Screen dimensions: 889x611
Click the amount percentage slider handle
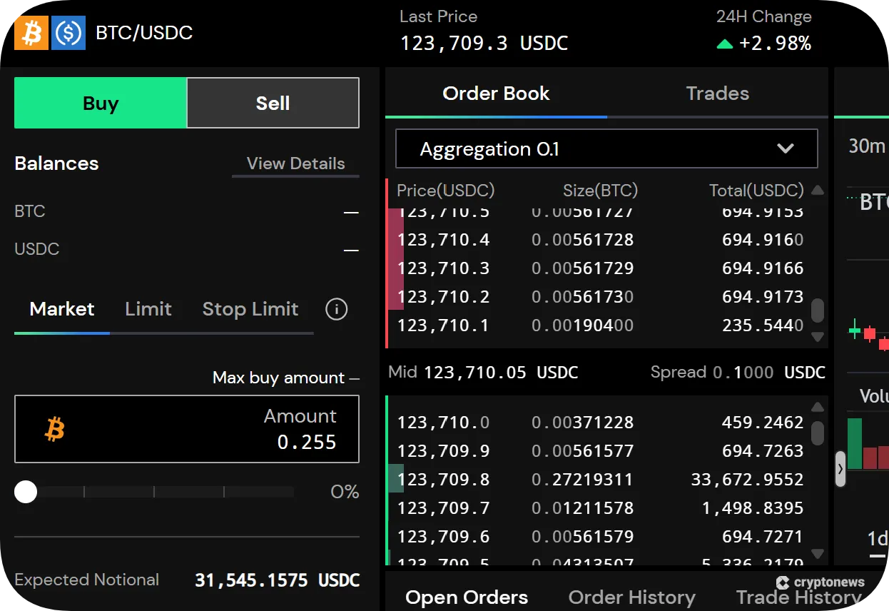(26, 492)
